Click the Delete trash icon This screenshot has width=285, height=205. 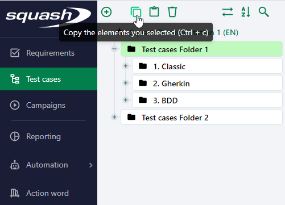pyautogui.click(x=172, y=12)
